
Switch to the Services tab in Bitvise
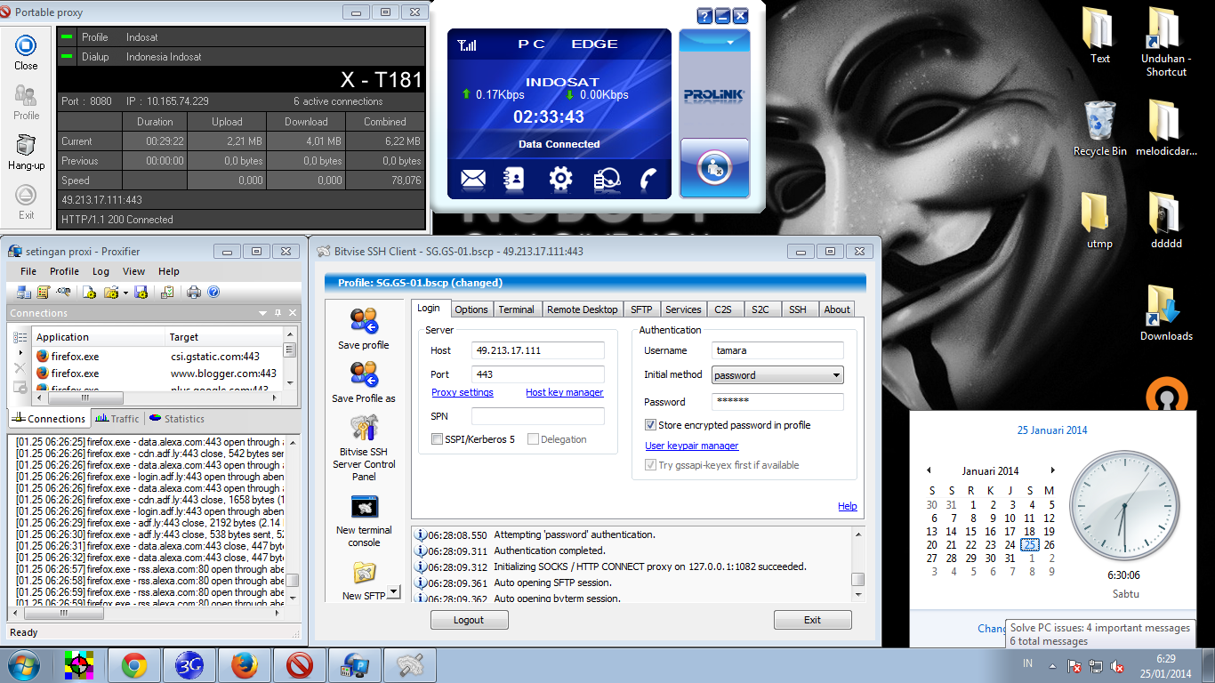point(683,309)
